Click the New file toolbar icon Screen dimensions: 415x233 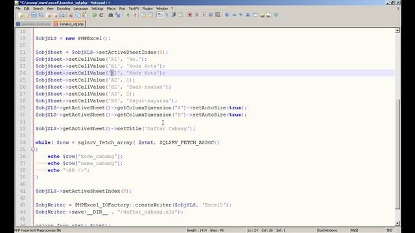click(20, 15)
